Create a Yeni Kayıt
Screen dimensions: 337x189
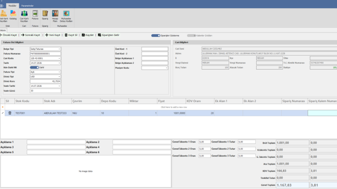(x=52, y=35)
